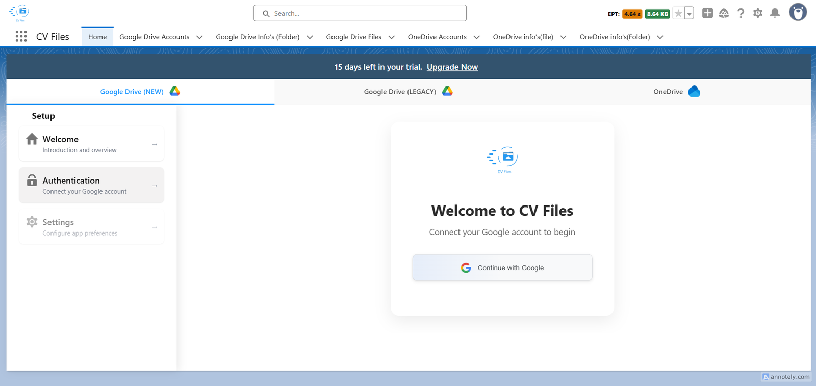Open the Welcome setup step

pos(92,144)
